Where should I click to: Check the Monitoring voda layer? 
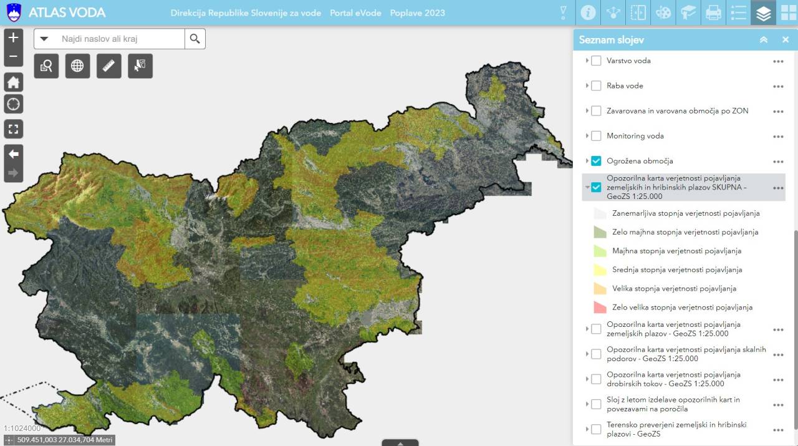pyautogui.click(x=596, y=136)
